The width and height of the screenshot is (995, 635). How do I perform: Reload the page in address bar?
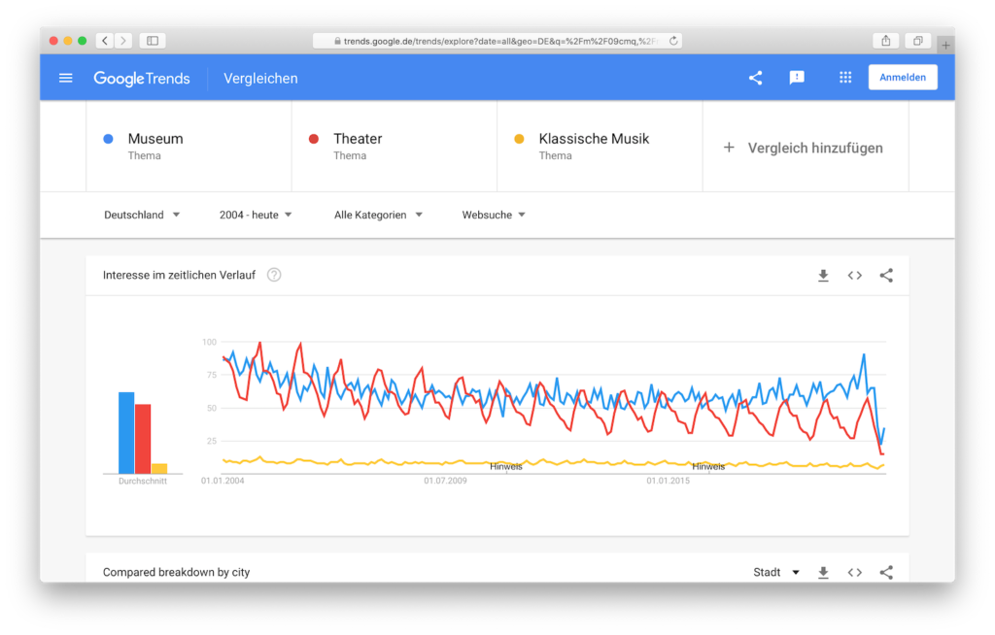673,41
